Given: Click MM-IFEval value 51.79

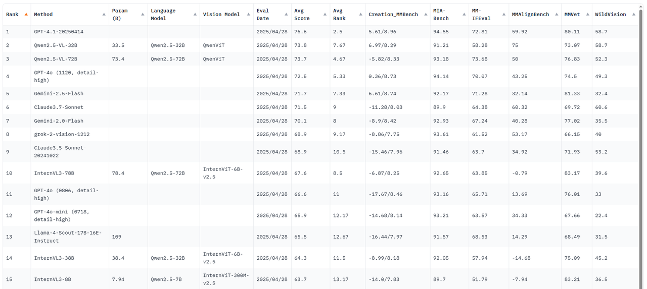Looking at the screenshot, I should point(480,279).
